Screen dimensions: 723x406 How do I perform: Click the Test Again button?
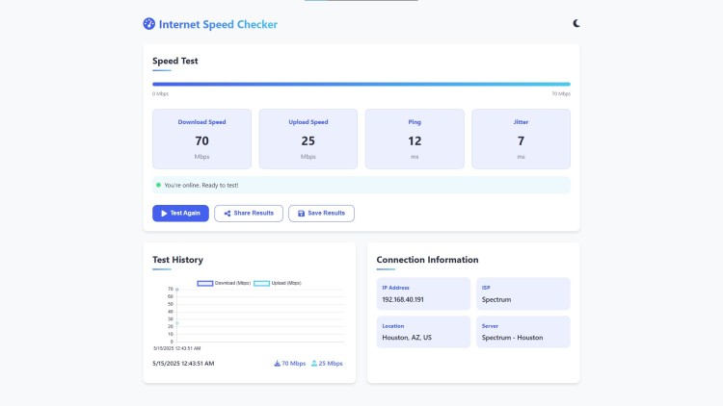point(180,214)
